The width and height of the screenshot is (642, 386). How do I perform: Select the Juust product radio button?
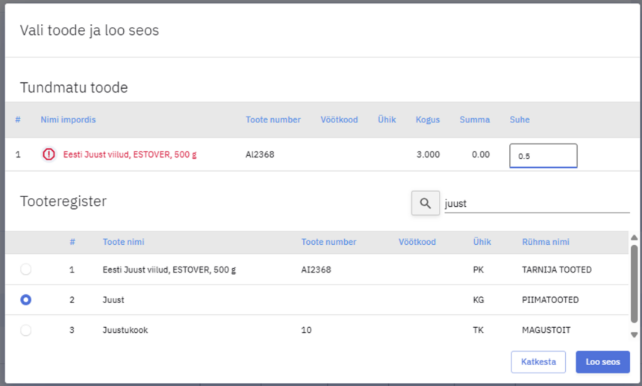pyautogui.click(x=26, y=299)
